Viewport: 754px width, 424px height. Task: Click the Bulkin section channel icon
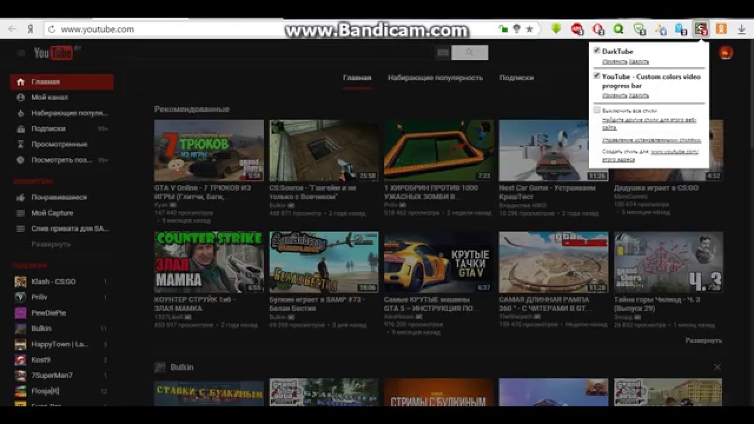160,367
